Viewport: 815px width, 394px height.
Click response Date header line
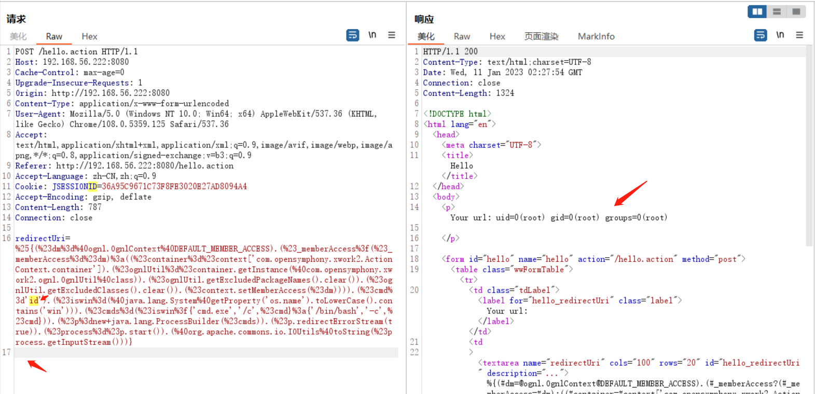502,73
